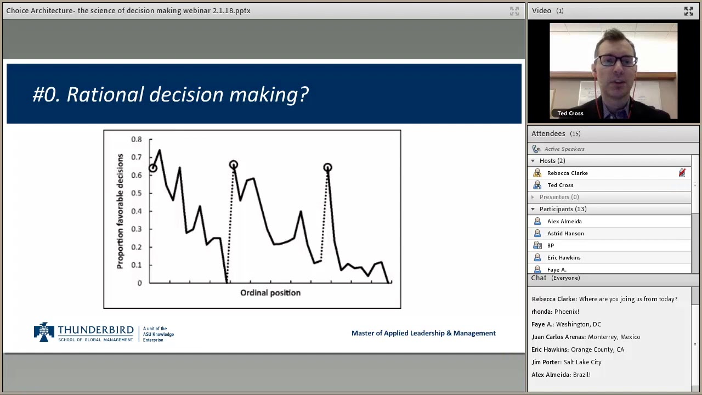The width and height of the screenshot is (702, 395).
Task: Click Alex Almeida's participant icon
Action: point(537,221)
